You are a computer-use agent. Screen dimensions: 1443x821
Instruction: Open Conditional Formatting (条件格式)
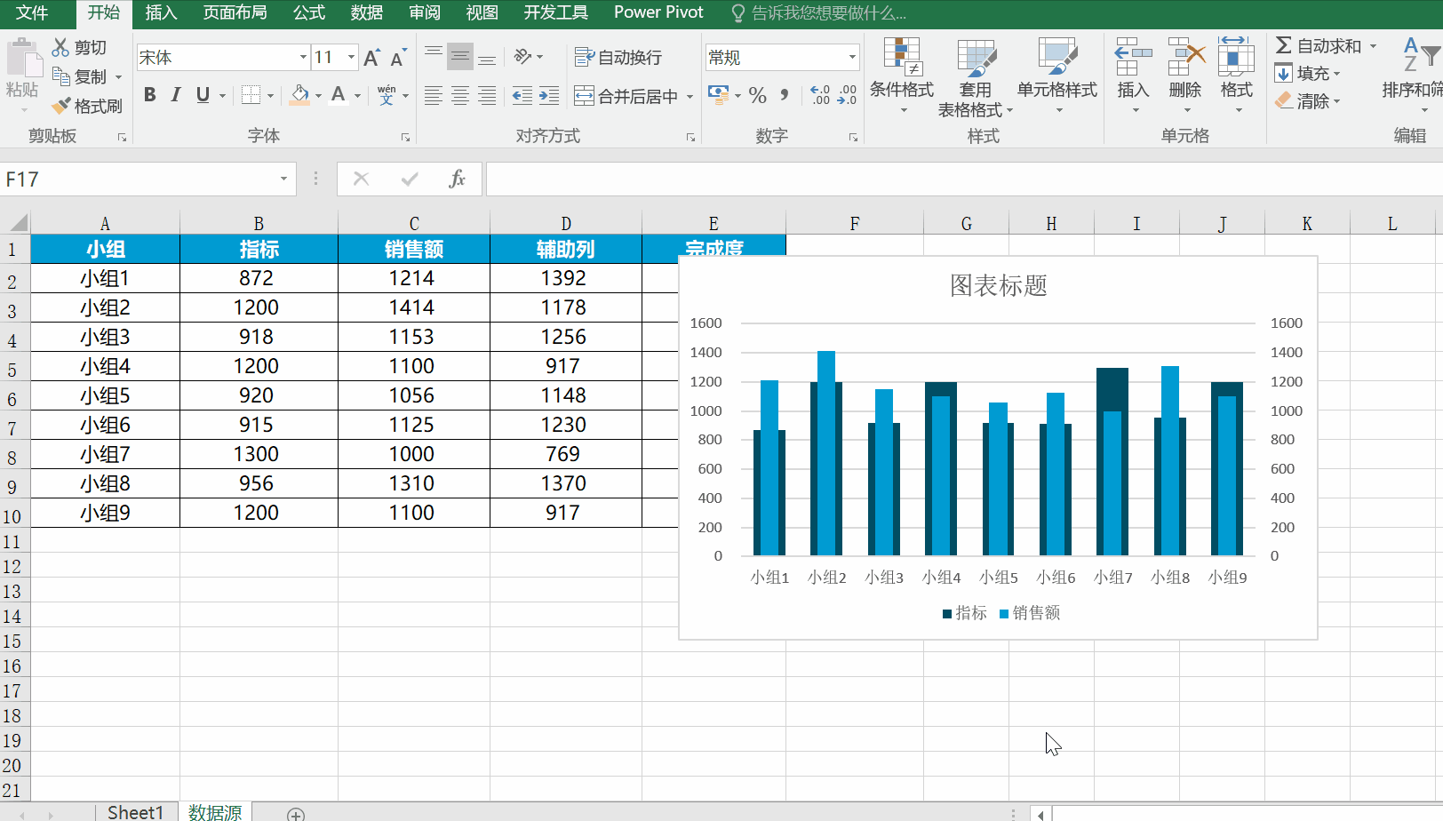tap(902, 76)
